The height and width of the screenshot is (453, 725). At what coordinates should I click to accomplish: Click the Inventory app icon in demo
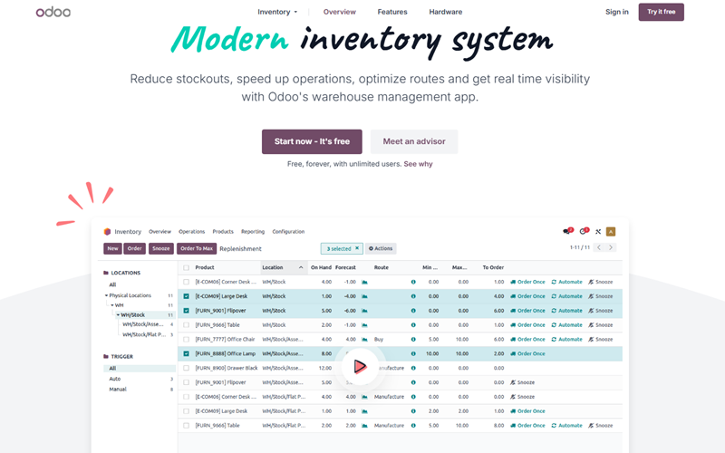coord(107,232)
